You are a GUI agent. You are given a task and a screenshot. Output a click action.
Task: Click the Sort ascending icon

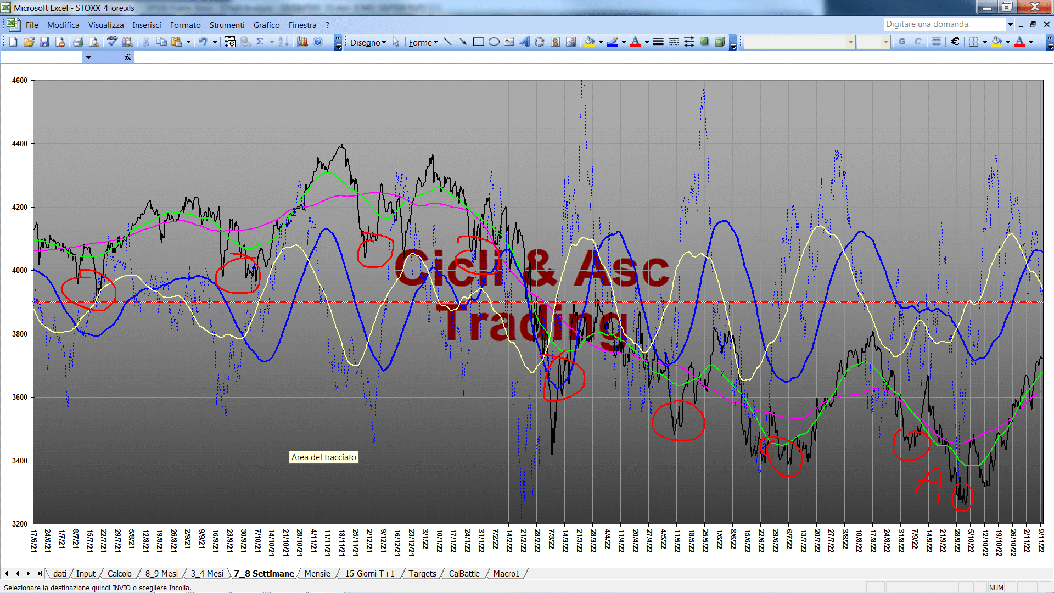pyautogui.click(x=283, y=42)
